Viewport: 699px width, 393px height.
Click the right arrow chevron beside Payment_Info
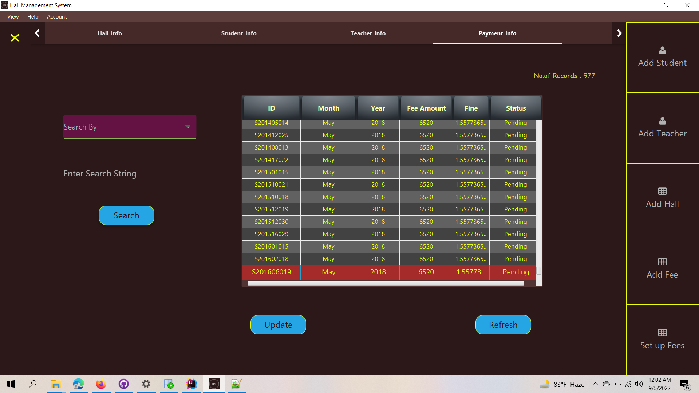click(619, 33)
